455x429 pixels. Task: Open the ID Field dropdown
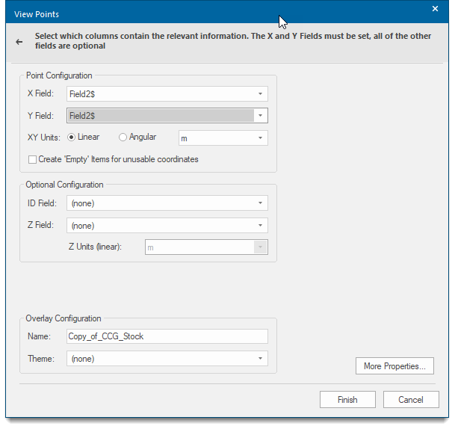tap(167, 203)
